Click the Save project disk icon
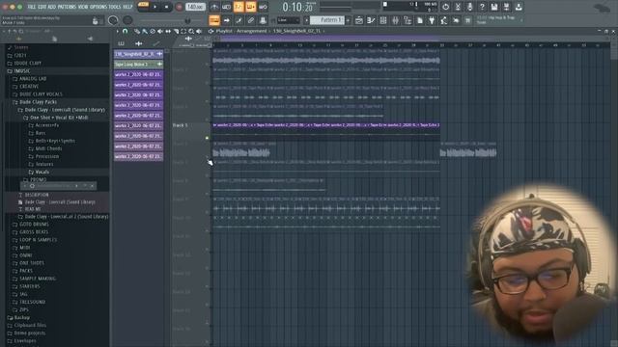 point(494,7)
